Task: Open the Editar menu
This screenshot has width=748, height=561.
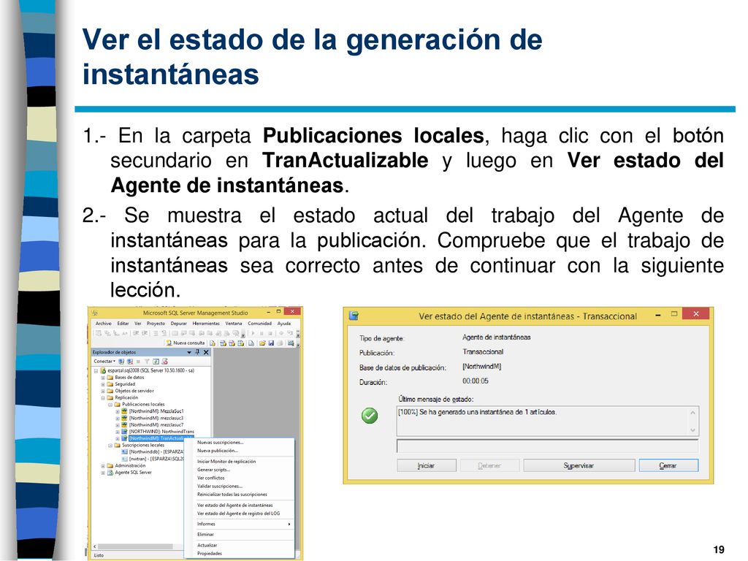Action: pos(123,324)
